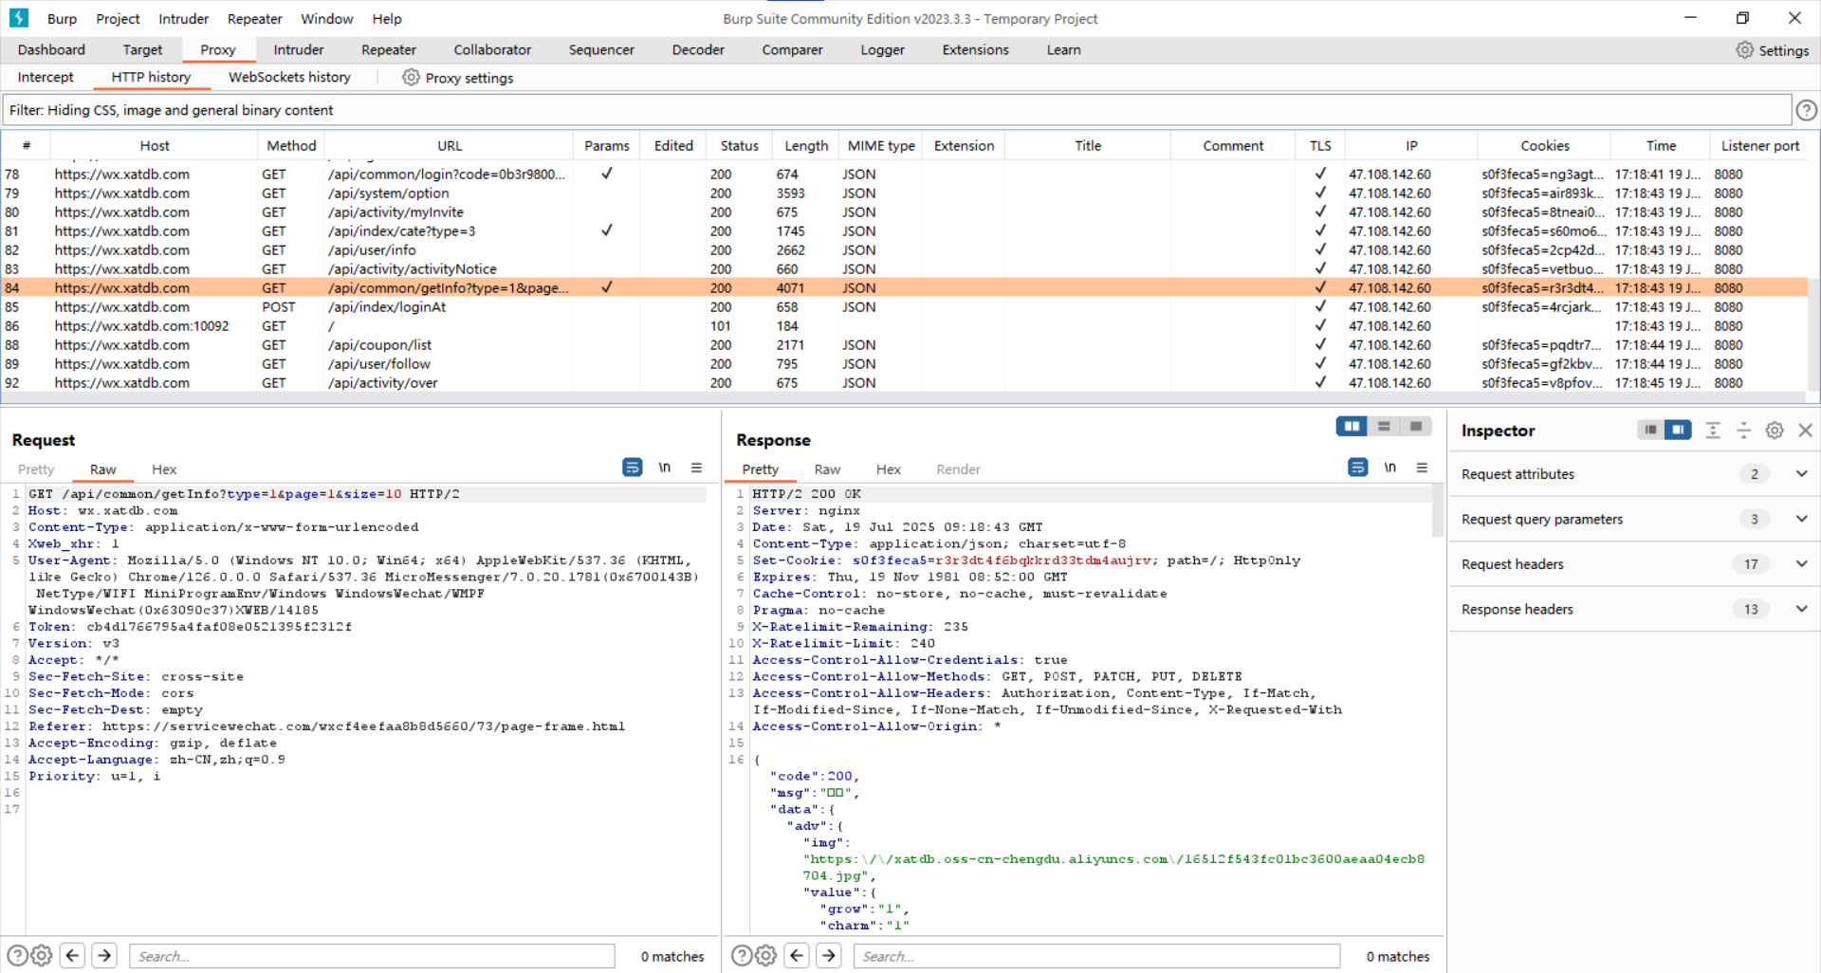Click the response search input field

[1097, 956]
